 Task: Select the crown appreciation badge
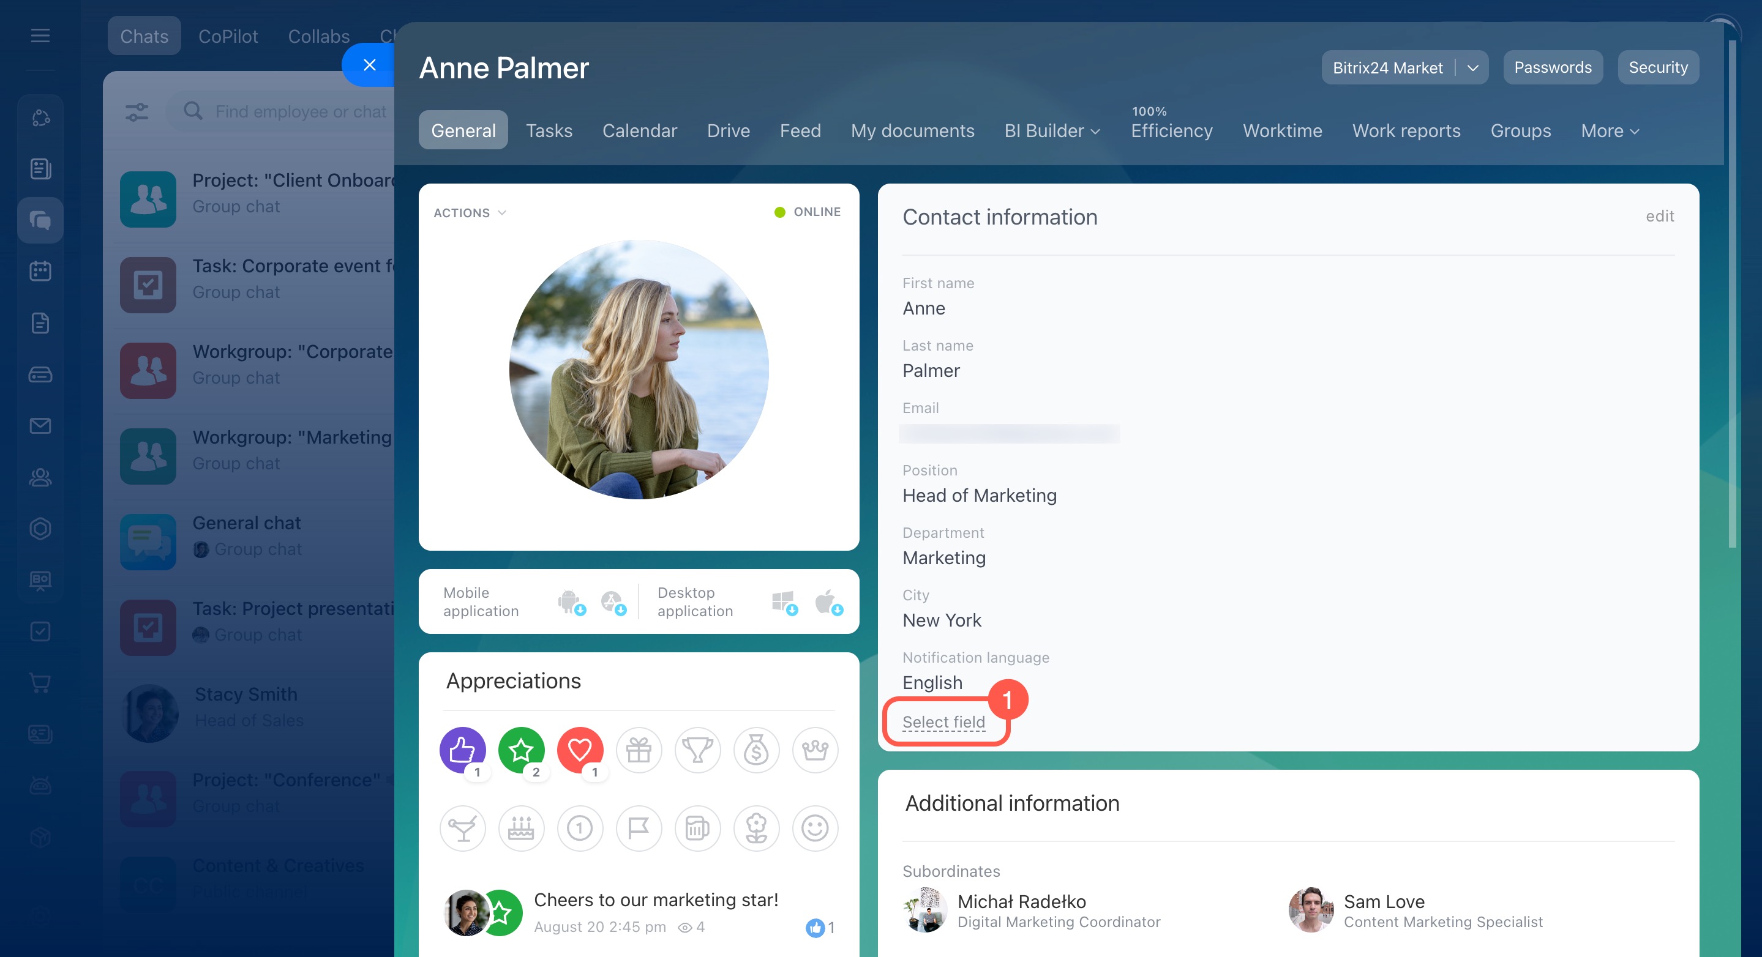tap(815, 750)
